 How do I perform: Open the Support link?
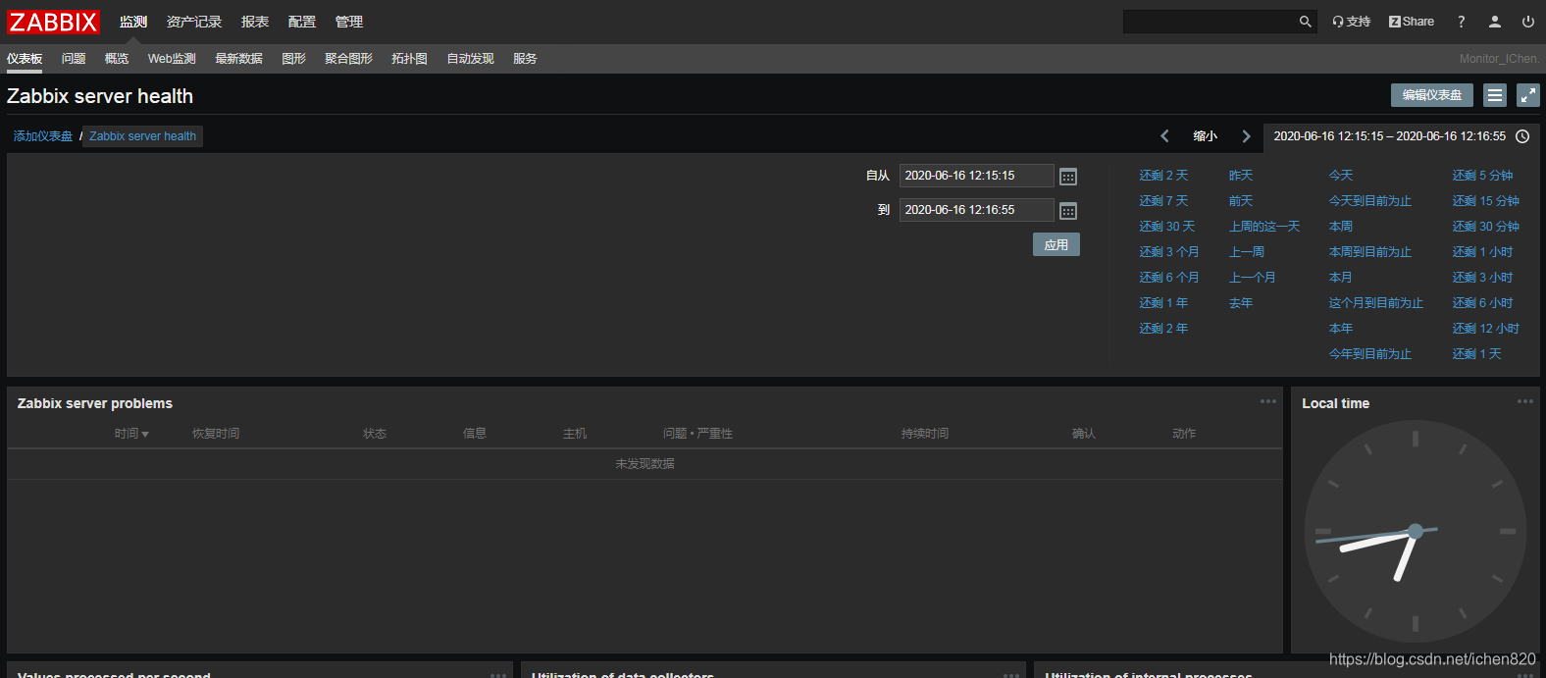coord(1352,22)
